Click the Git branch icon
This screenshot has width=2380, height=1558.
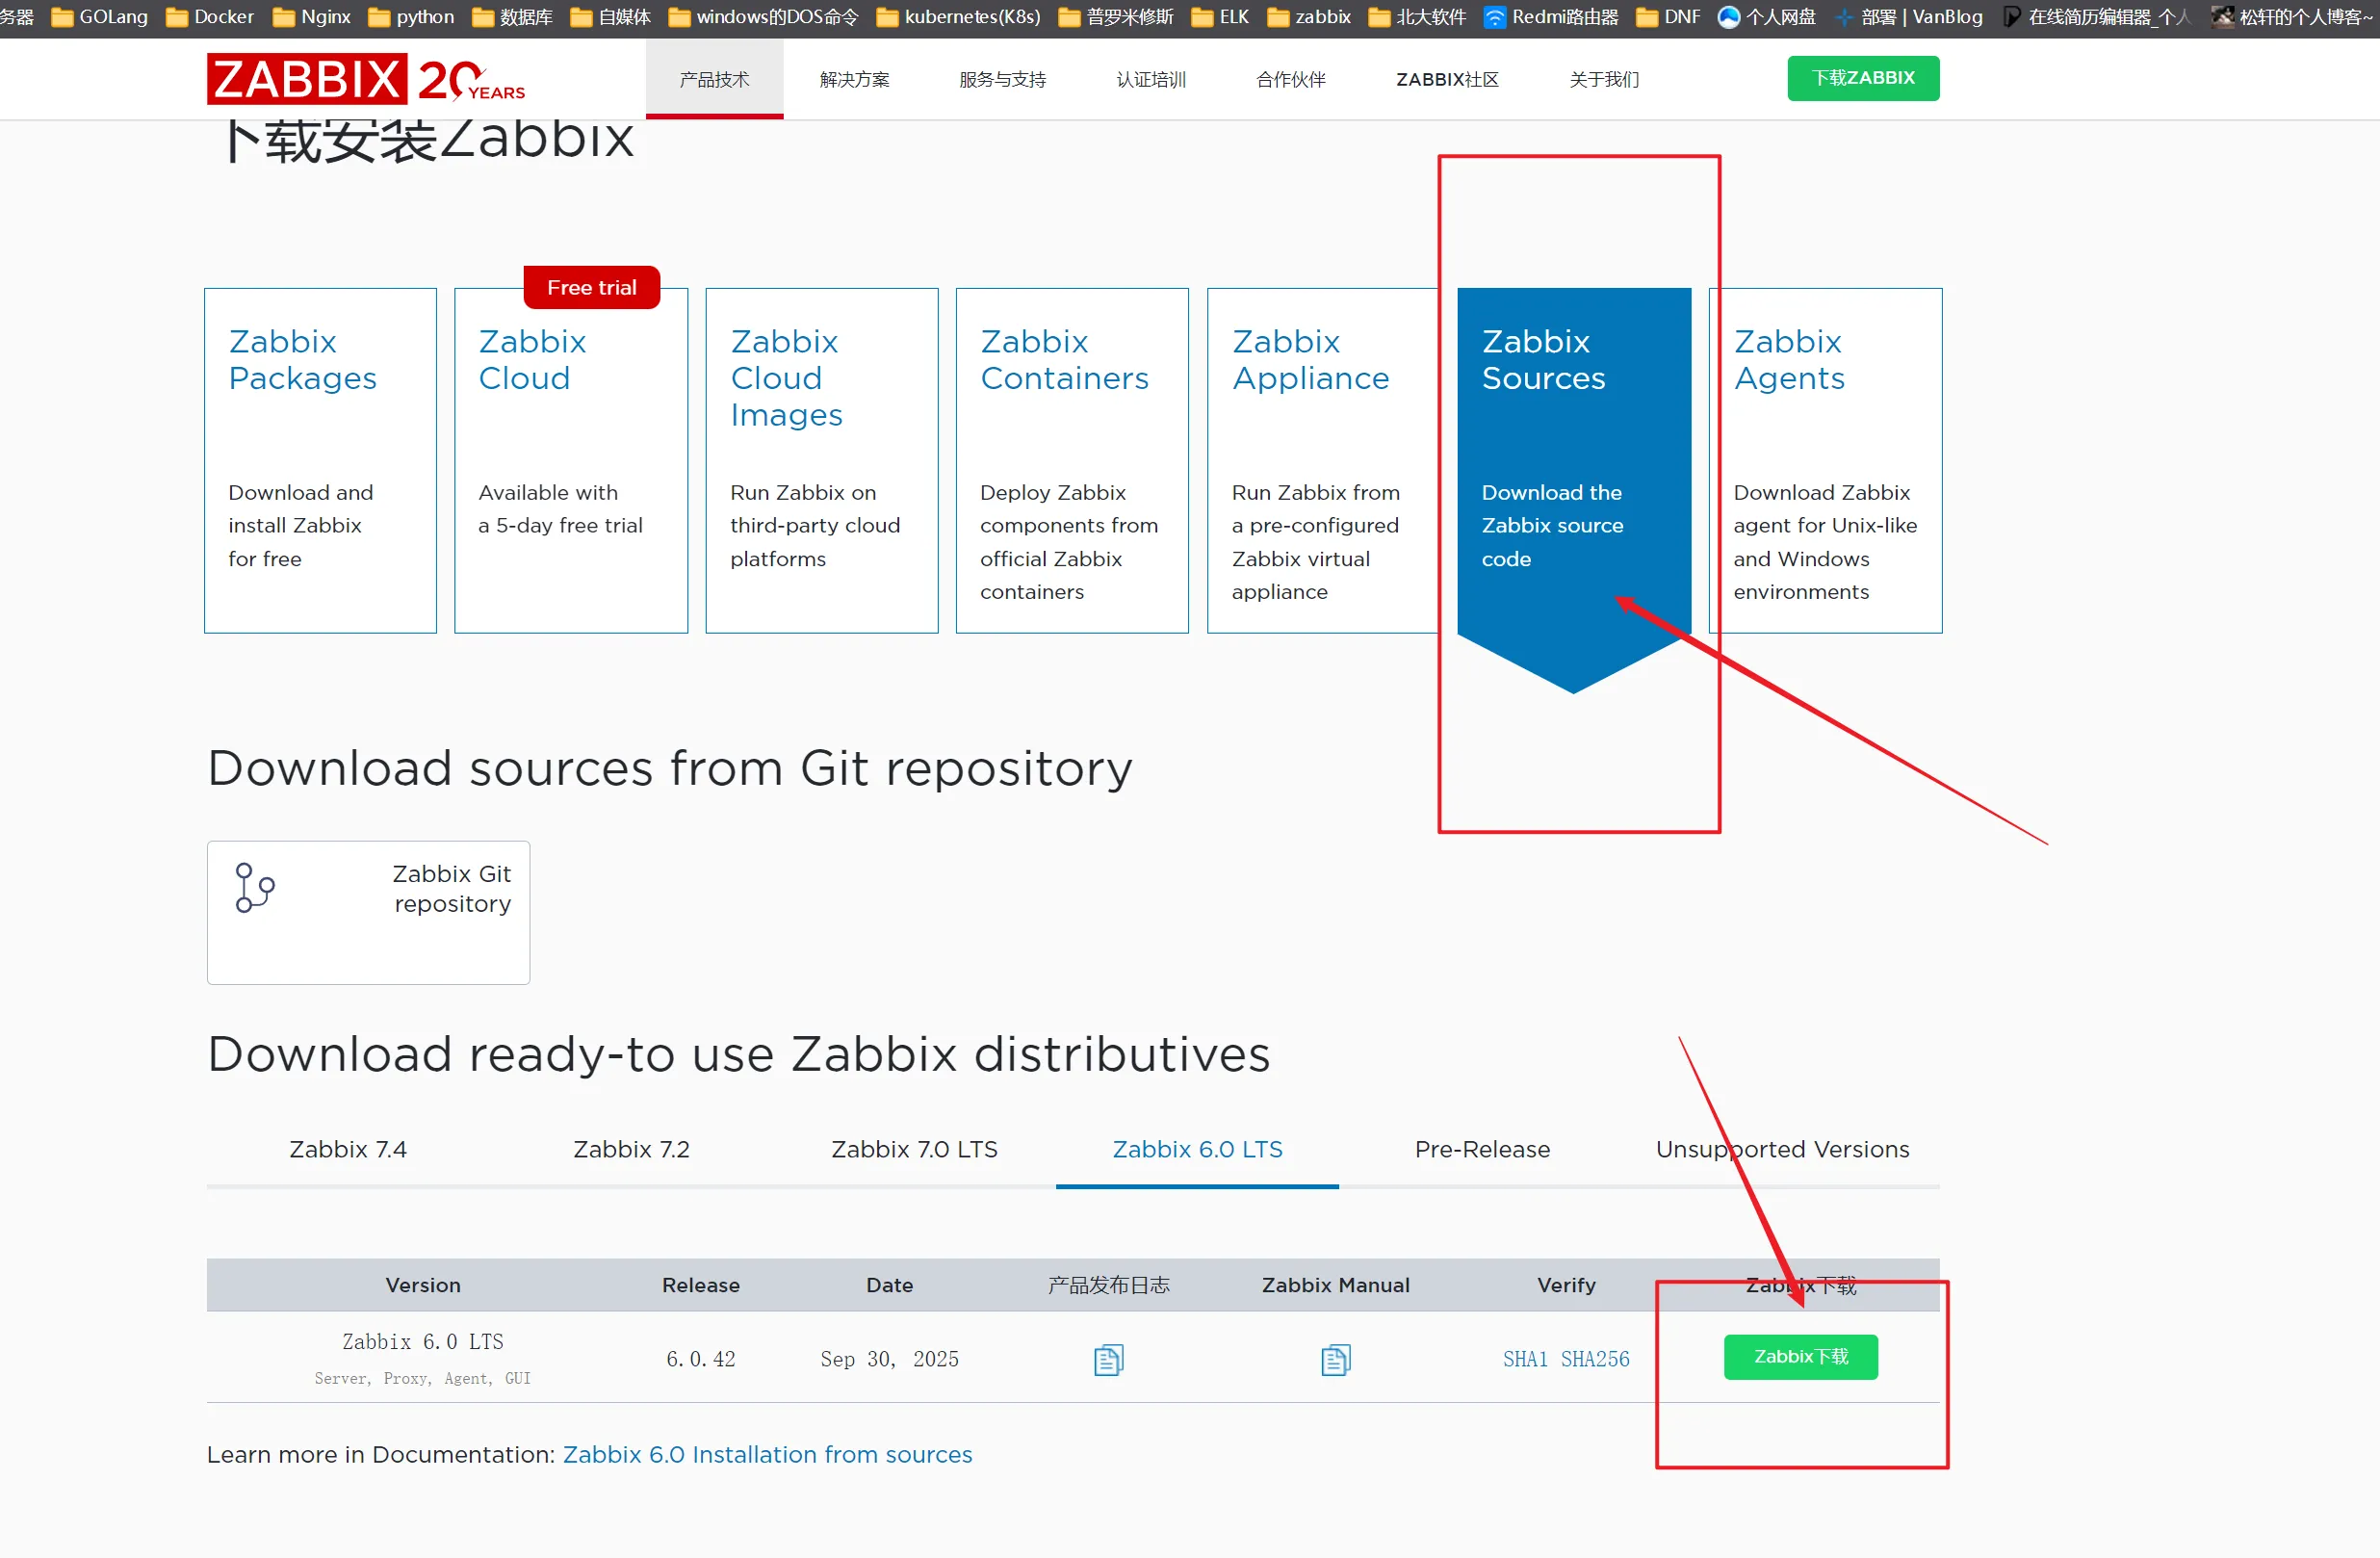pyautogui.click(x=254, y=887)
